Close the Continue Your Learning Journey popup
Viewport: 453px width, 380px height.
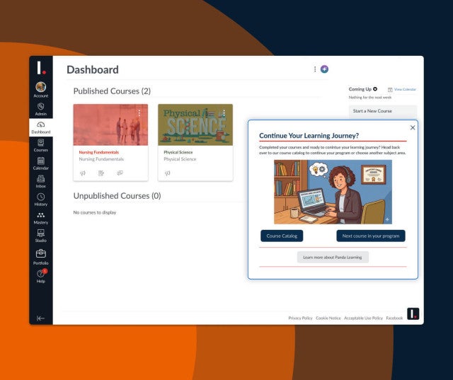coord(413,127)
